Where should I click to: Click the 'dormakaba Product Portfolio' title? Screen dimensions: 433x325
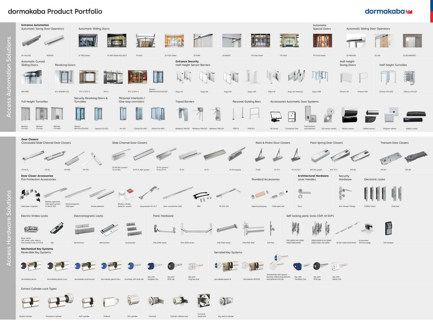(x=55, y=11)
